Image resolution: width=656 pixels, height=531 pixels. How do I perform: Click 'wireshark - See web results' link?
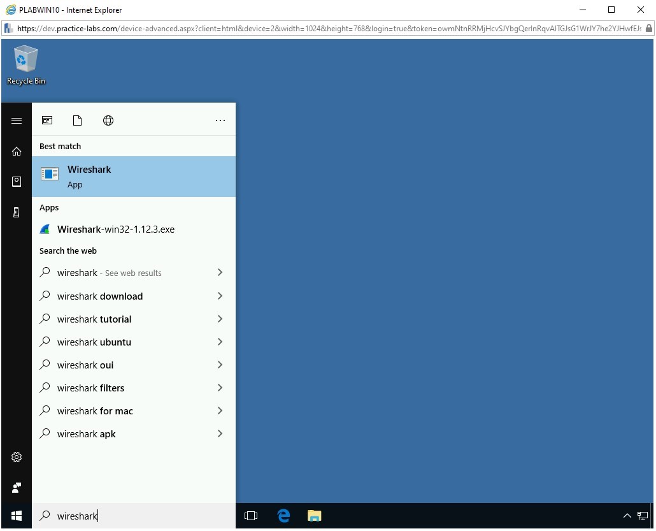pyautogui.click(x=109, y=273)
